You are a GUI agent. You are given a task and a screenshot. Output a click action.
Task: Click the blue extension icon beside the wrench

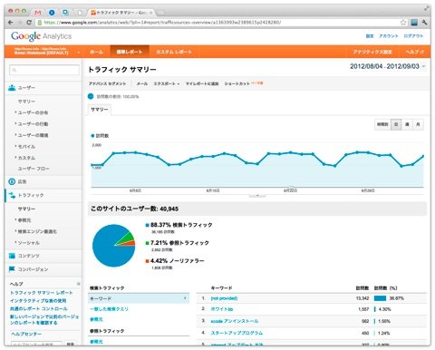414,23
